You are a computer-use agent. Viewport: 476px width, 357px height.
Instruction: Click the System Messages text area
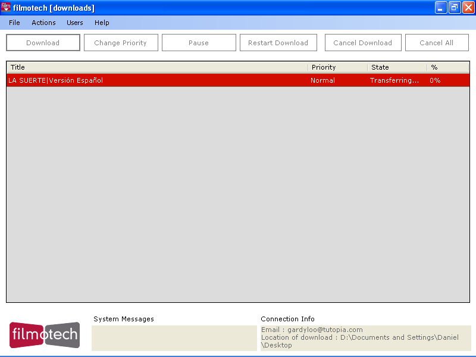[x=174, y=338]
